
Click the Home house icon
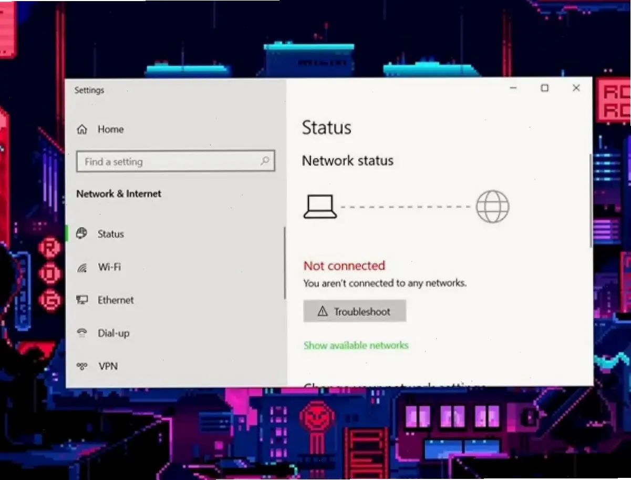[x=82, y=129]
